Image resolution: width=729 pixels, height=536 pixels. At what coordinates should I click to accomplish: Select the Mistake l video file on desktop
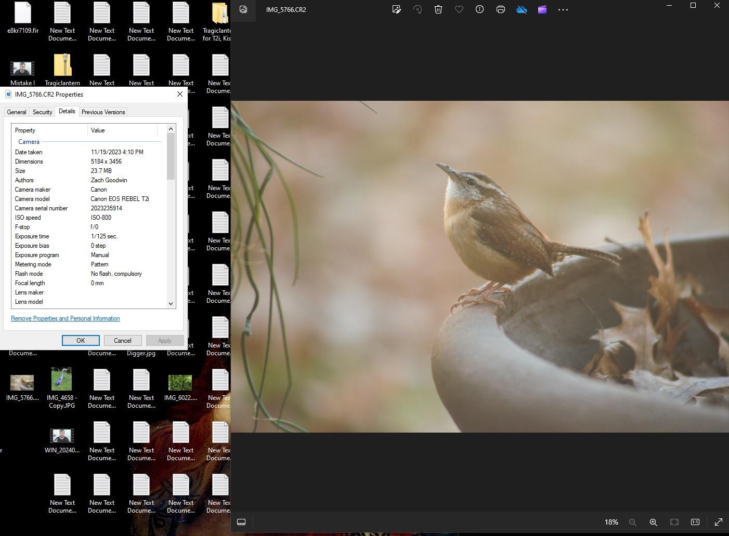pyautogui.click(x=22, y=73)
